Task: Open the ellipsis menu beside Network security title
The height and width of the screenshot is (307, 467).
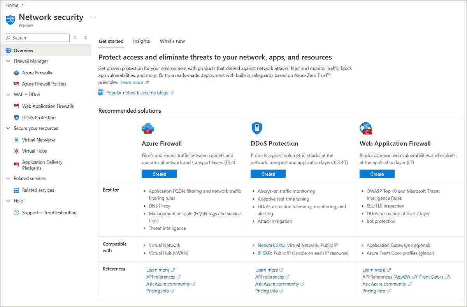Action: tap(94, 17)
